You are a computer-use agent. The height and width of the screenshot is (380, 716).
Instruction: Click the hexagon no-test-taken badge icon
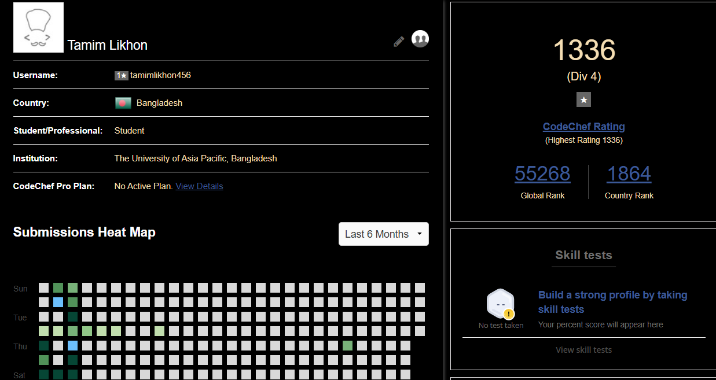(500, 303)
